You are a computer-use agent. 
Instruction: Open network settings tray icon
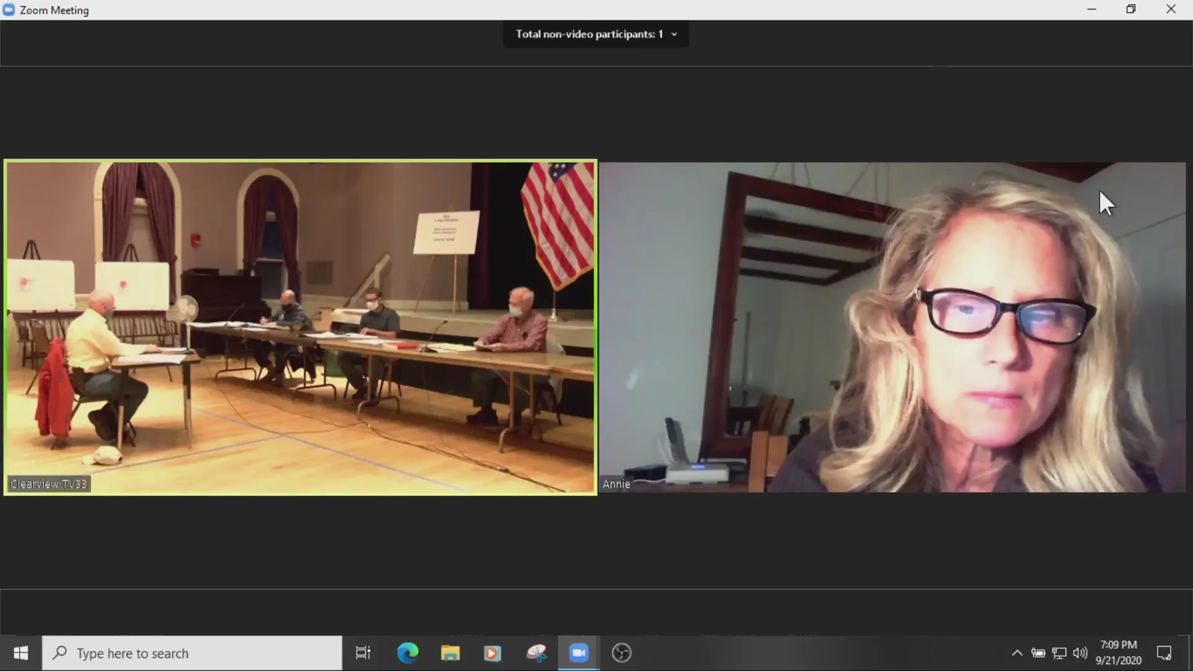coord(1059,653)
